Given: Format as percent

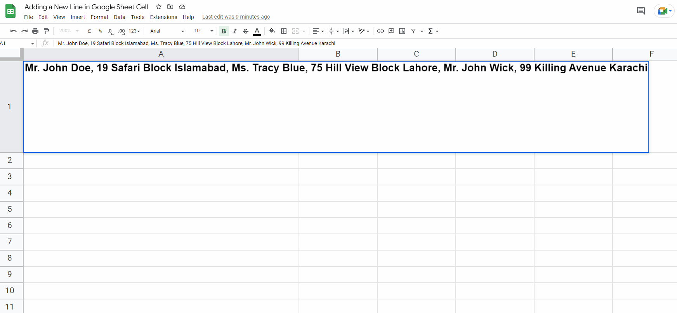Looking at the screenshot, I should click(x=100, y=31).
